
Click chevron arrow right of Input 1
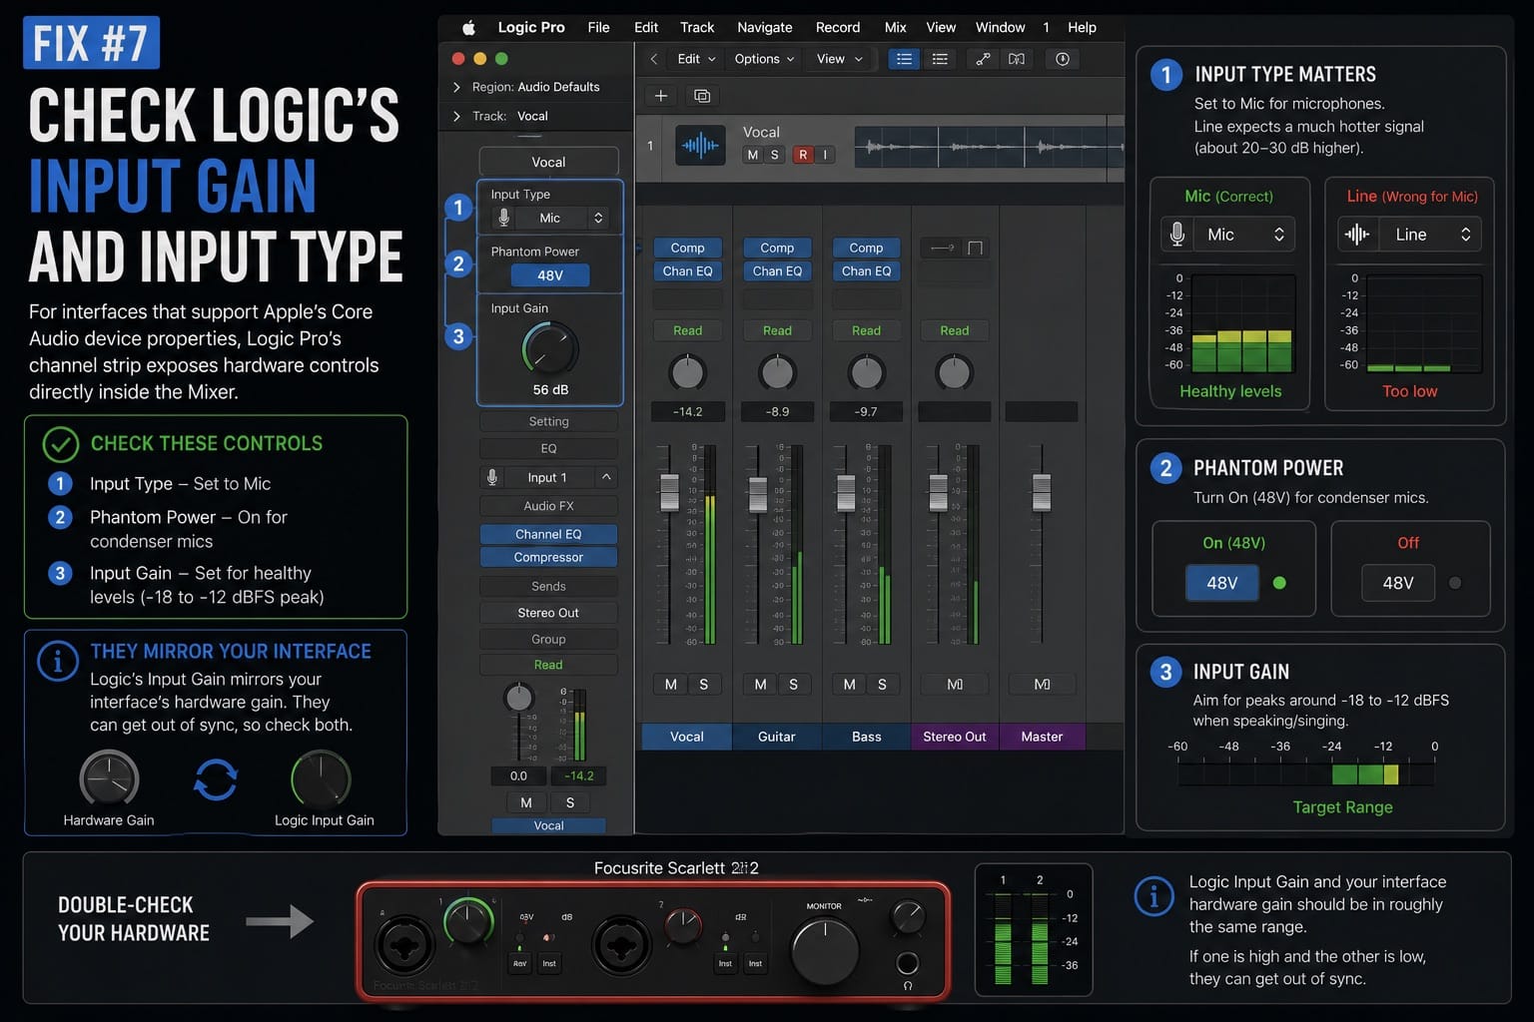pos(606,477)
